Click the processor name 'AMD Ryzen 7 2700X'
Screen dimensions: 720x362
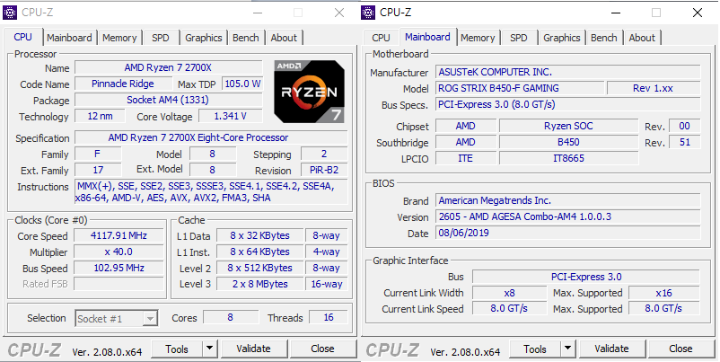pos(168,67)
